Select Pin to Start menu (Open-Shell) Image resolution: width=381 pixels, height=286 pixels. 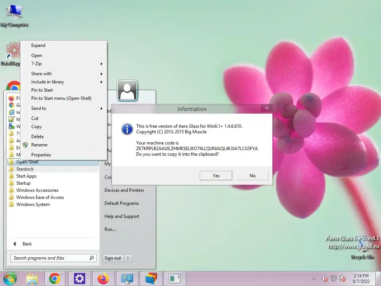[64, 98]
